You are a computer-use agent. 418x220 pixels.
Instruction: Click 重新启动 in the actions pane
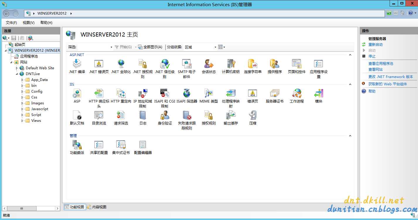[375, 45]
